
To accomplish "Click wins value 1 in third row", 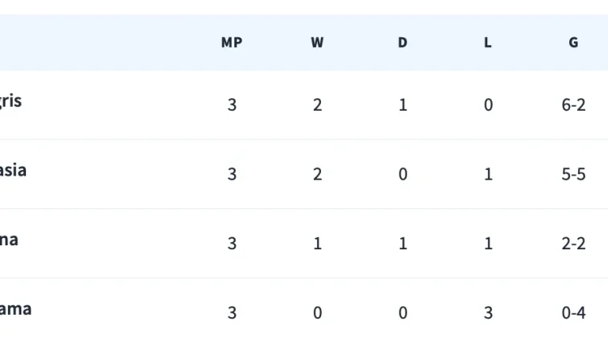I will (x=317, y=244).
